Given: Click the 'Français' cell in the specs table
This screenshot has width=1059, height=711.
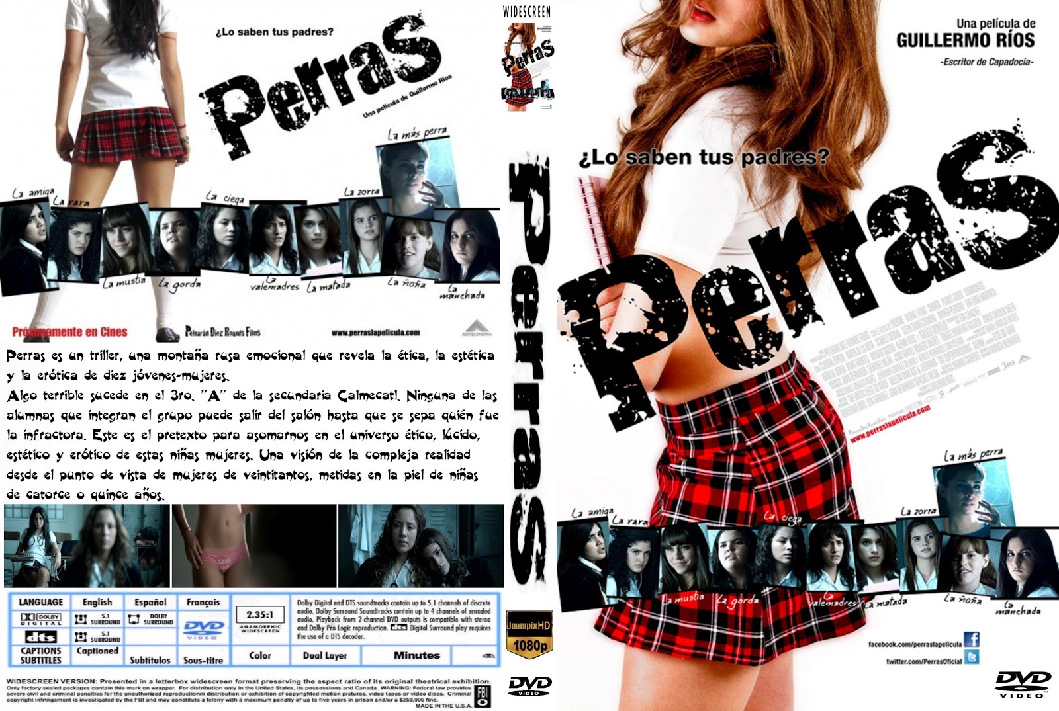Looking at the screenshot, I should click(x=203, y=602).
